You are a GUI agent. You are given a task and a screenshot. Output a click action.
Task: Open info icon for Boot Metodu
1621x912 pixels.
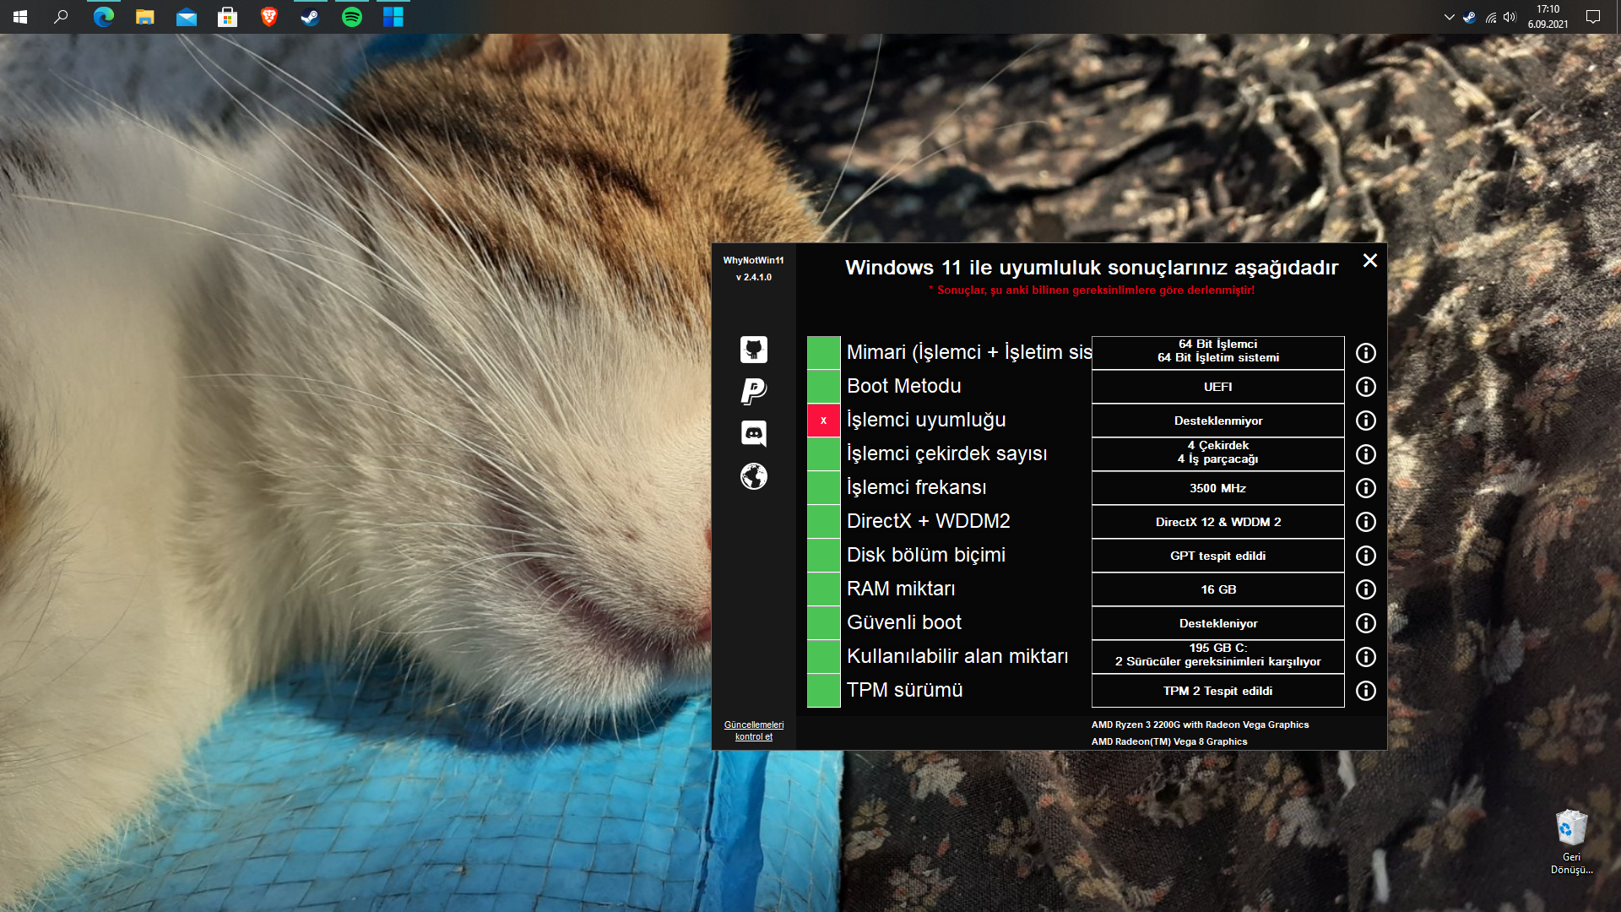point(1365,387)
